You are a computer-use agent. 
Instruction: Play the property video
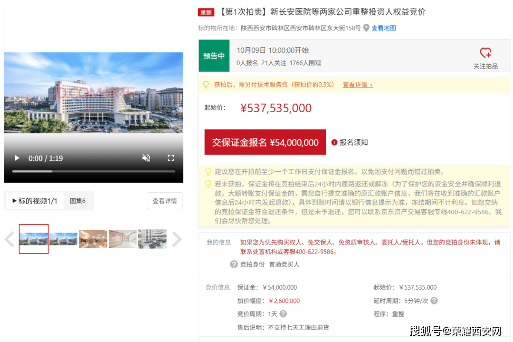[17, 158]
